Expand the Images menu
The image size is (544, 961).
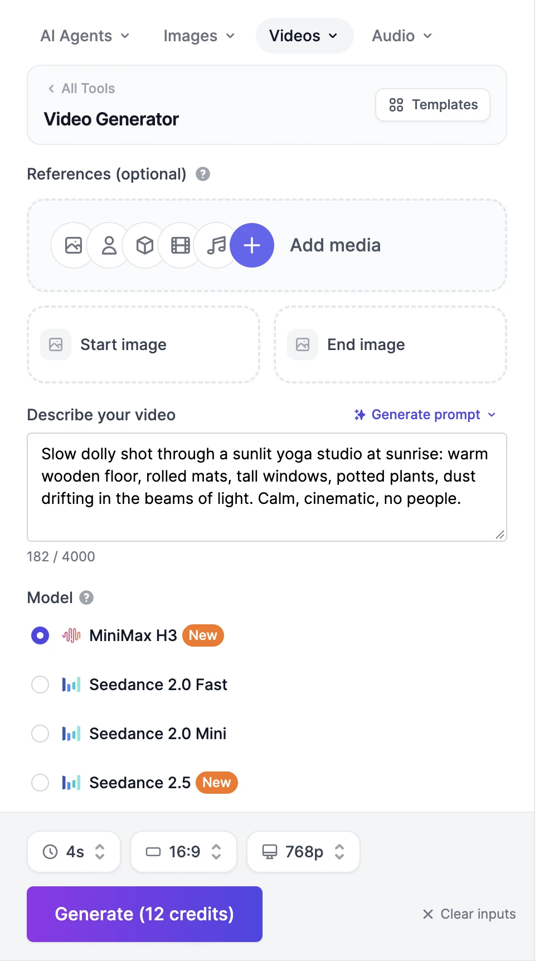point(199,36)
